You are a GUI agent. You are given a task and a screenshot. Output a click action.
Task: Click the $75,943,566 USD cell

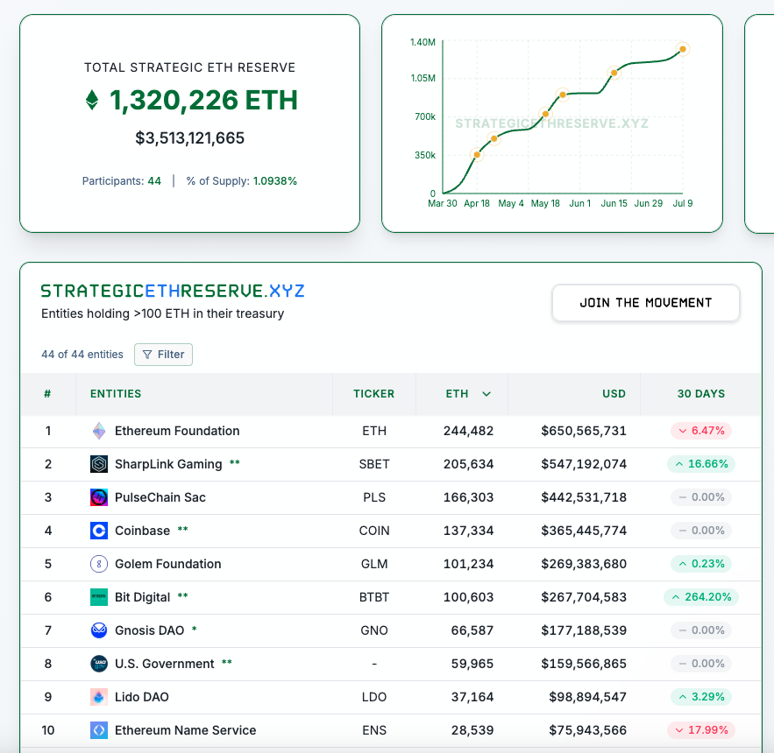[x=588, y=730]
